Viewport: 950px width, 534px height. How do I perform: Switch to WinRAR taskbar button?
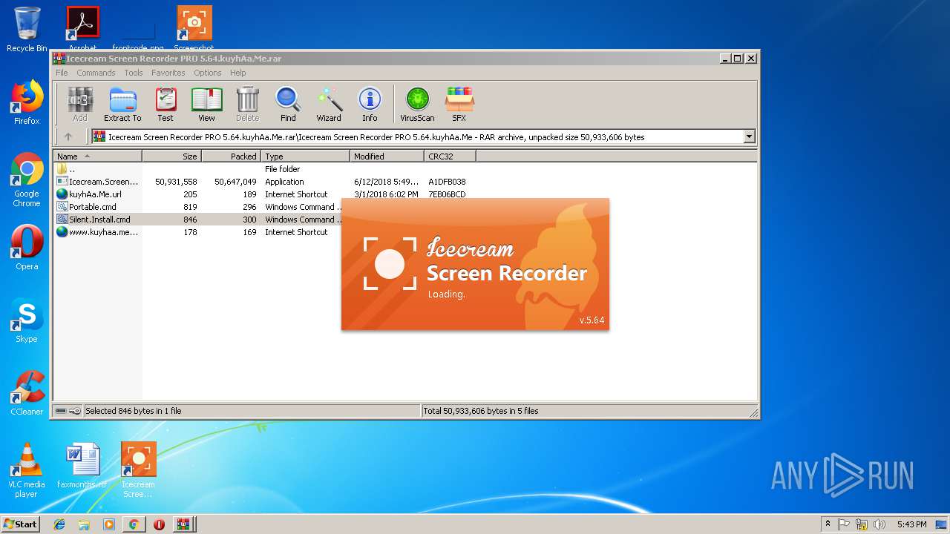pos(183,524)
